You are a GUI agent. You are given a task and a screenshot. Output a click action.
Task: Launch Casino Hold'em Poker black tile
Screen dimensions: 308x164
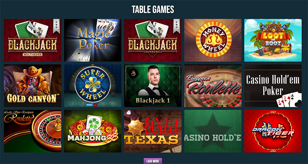[273, 85]
